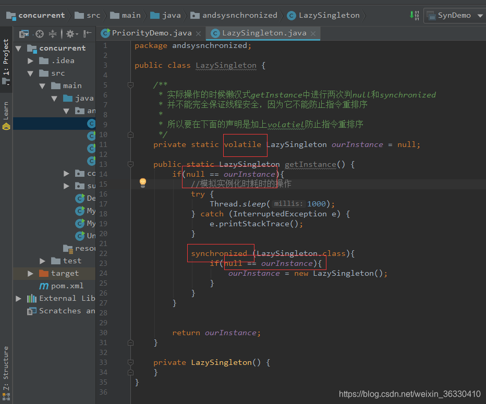
Task: Hide the Project panel with the hide icon
Action: [88, 33]
